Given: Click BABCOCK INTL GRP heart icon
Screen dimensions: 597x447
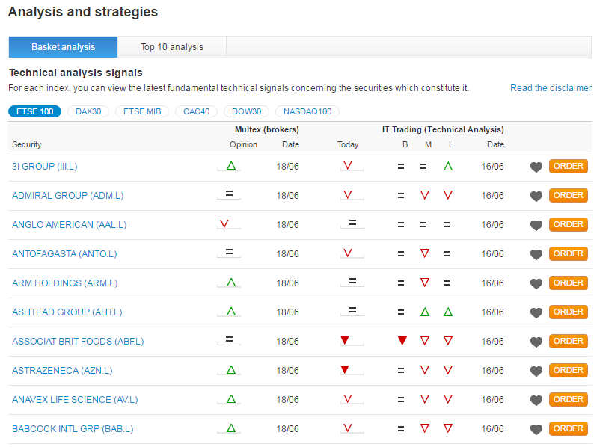Looking at the screenshot, I should point(536,430).
